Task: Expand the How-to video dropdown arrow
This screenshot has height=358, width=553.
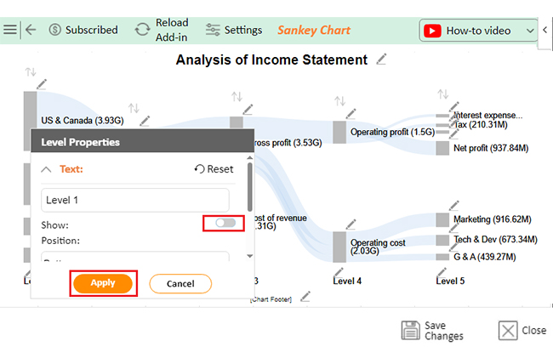Action: pos(530,31)
